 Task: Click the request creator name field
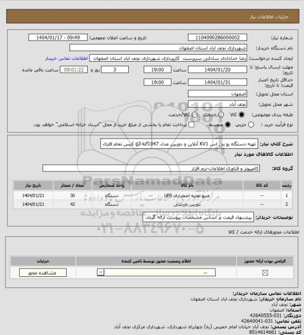[168, 58]
